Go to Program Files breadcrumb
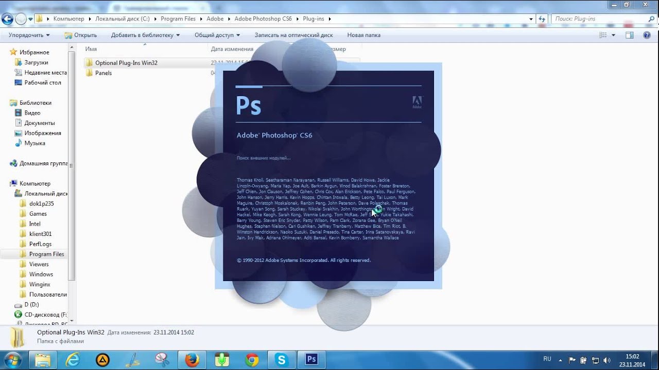 178,19
